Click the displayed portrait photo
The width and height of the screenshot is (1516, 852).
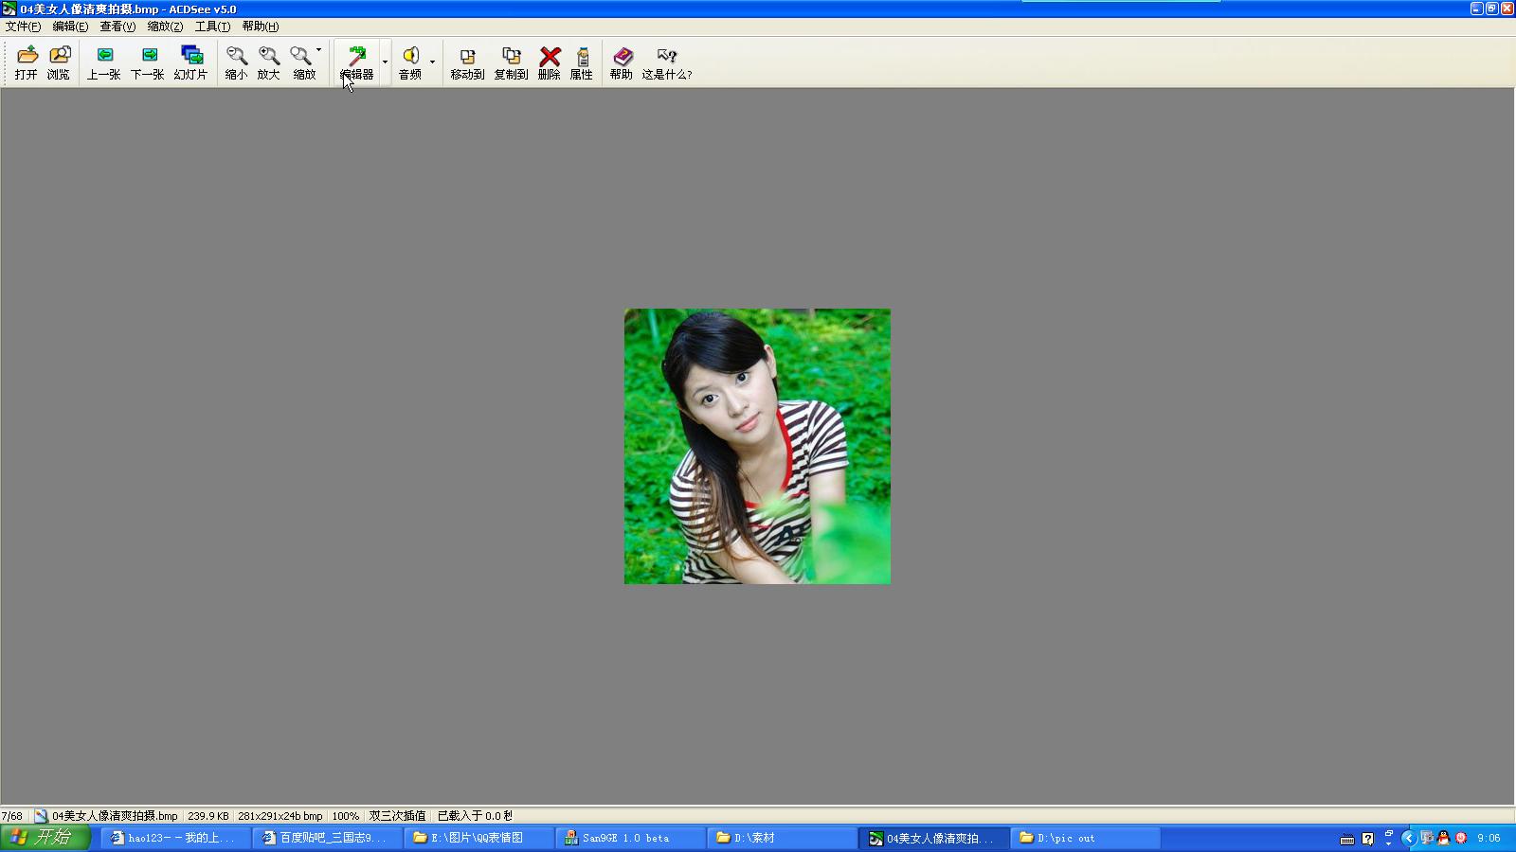coord(757,446)
